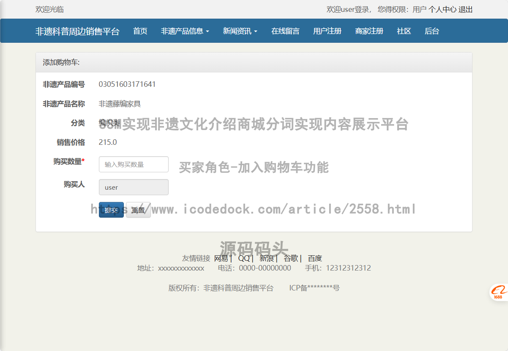The width and height of the screenshot is (508, 351).
Task: Expand the 新闻资讯 dropdown menu
Action: click(240, 31)
